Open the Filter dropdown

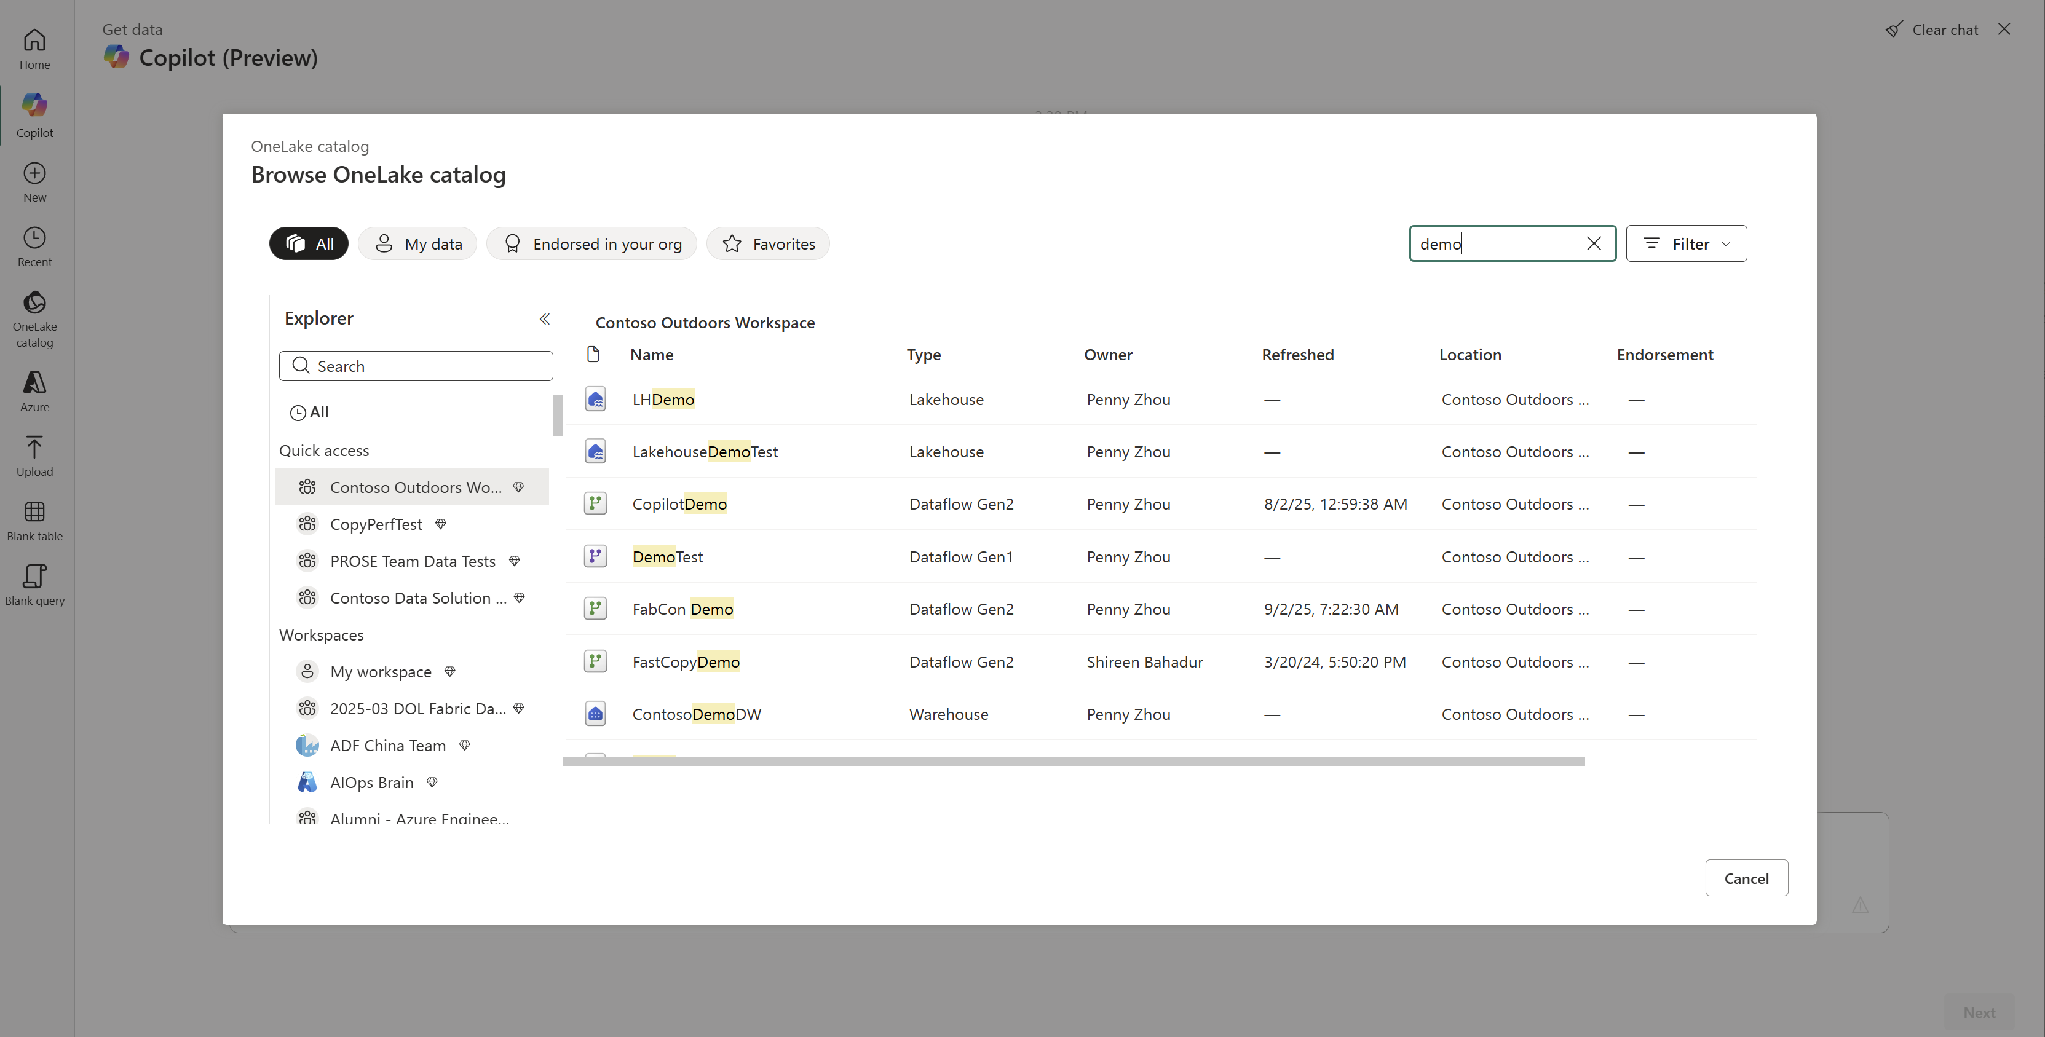(1686, 243)
